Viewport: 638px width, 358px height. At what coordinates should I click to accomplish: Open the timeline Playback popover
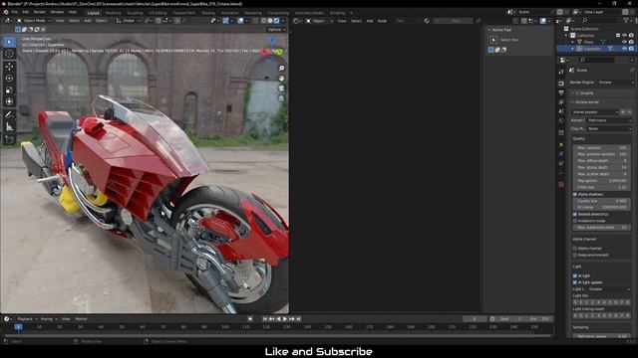pyautogui.click(x=27, y=319)
